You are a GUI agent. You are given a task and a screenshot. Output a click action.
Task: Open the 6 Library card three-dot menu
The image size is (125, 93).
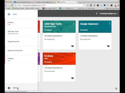(74, 56)
